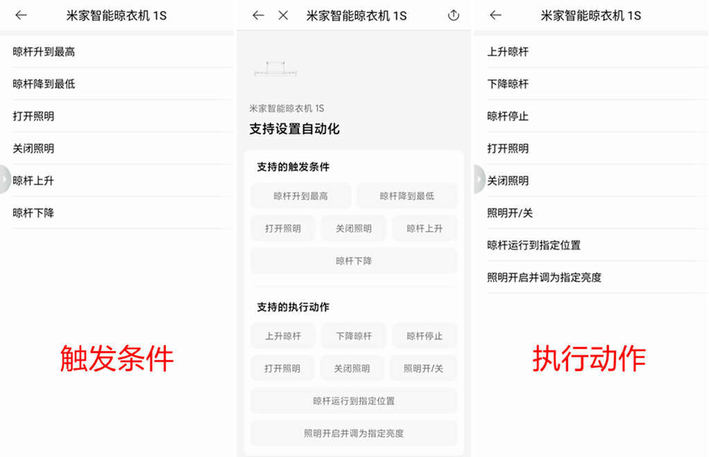Image resolution: width=709 pixels, height=457 pixels.
Task: Tap the share icon in the middle screen
Action: [454, 15]
